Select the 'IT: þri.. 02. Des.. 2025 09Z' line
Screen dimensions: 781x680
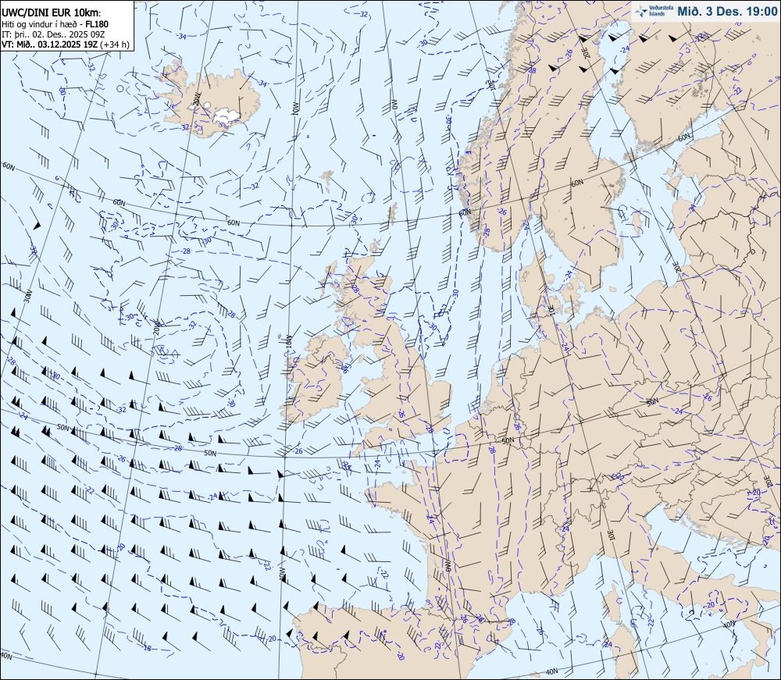point(55,34)
